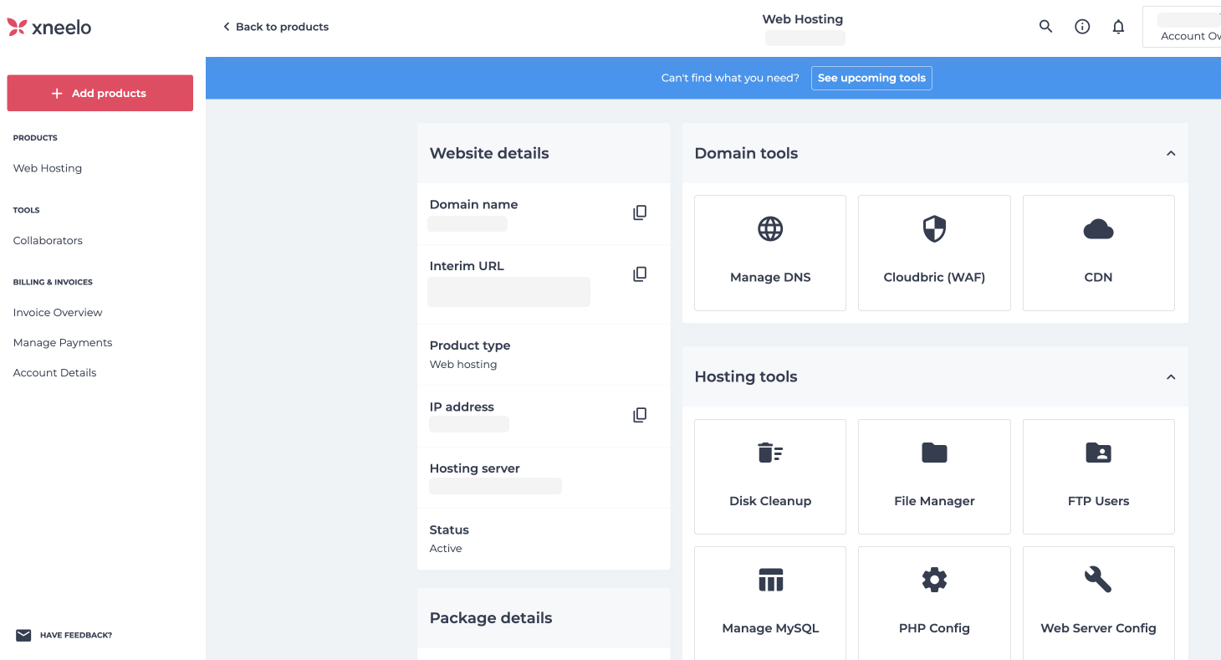This screenshot has width=1221, height=660.
Task: Click the 'Web hosting' product type value
Action: click(463, 365)
